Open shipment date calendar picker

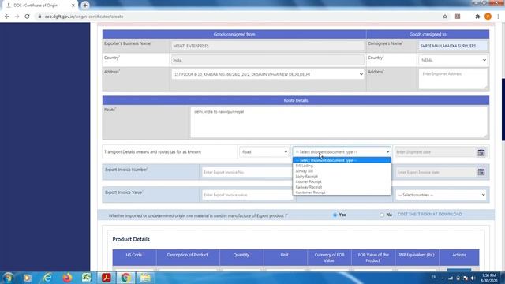click(x=481, y=152)
